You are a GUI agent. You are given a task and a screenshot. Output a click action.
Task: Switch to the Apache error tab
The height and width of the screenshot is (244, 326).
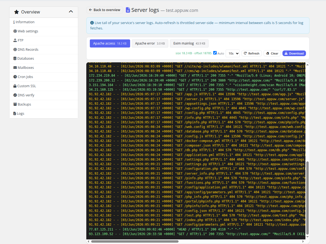[150, 43]
